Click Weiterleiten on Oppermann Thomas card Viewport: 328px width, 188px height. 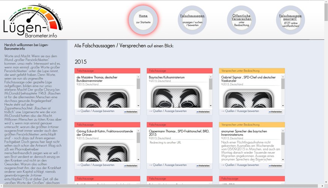203,165
